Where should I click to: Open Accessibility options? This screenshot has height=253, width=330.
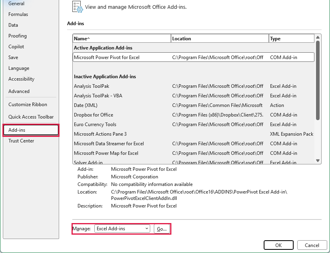click(x=21, y=79)
